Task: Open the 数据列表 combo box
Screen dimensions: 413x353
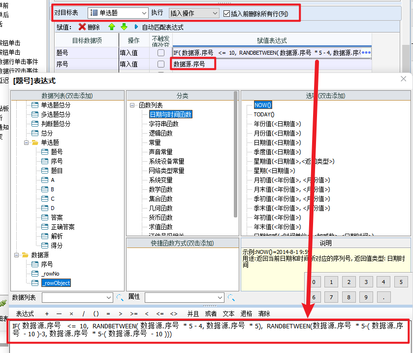Action: pyautogui.click(x=77, y=298)
